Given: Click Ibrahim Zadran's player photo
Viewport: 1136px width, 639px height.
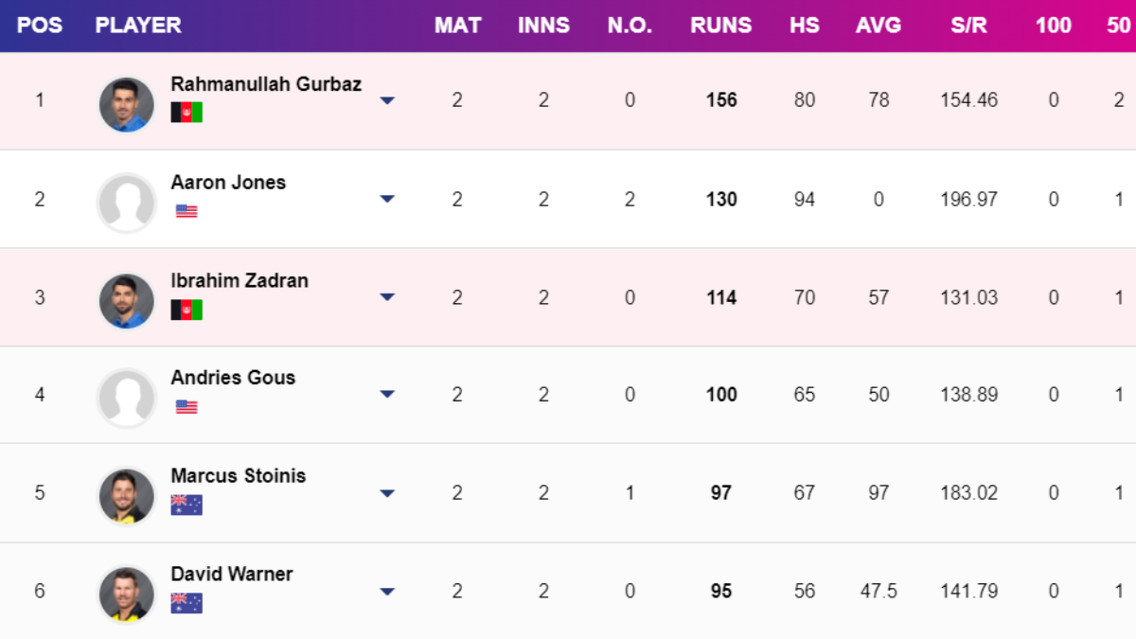Looking at the screenshot, I should click(x=126, y=301).
